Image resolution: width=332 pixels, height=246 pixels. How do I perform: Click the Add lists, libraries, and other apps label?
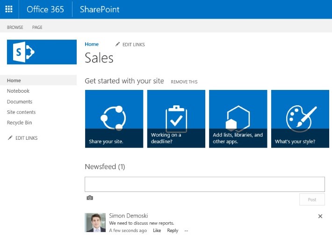[x=238, y=138]
